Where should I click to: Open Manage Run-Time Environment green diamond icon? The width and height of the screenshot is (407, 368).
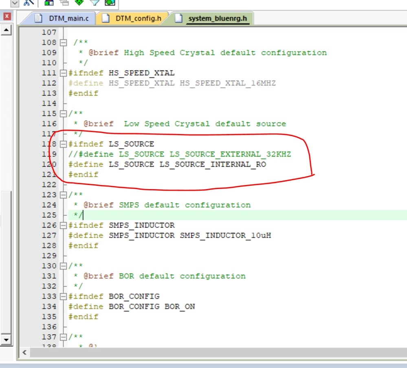[x=79, y=2]
